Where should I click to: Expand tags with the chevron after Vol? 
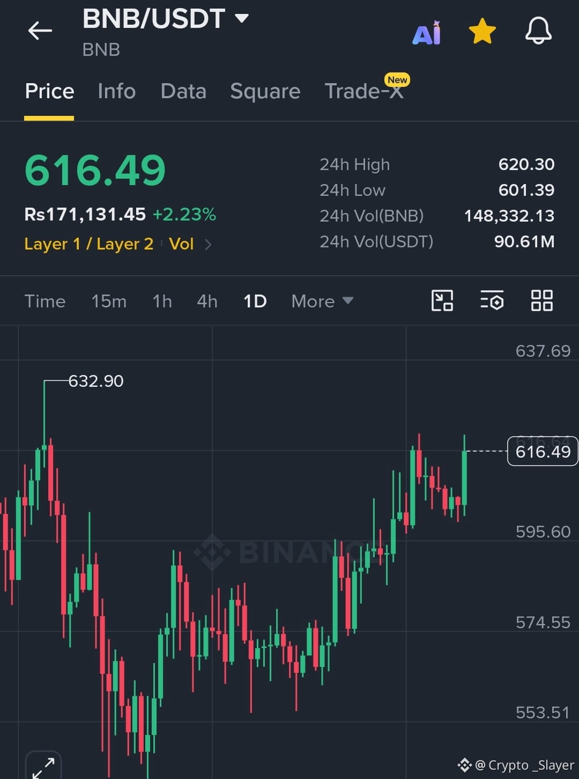209,245
